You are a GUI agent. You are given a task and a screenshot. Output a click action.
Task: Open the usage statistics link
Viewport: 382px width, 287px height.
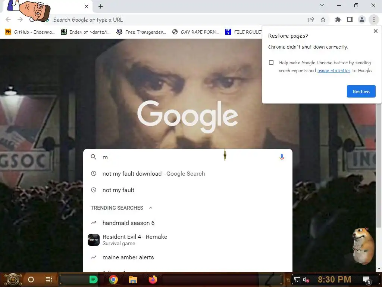(x=334, y=71)
